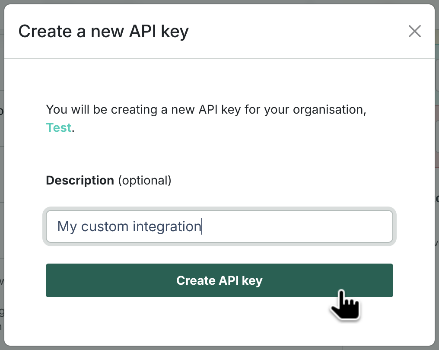Viewport: 439px width, 350px height.
Task: Click the dimmed backdrop above the dialog
Action: [219, 2]
